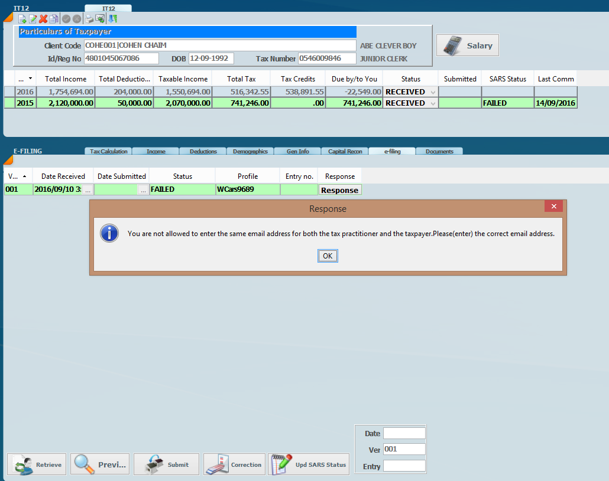Click the Response button in grid row
Screen dimensions: 609x481
click(339, 190)
